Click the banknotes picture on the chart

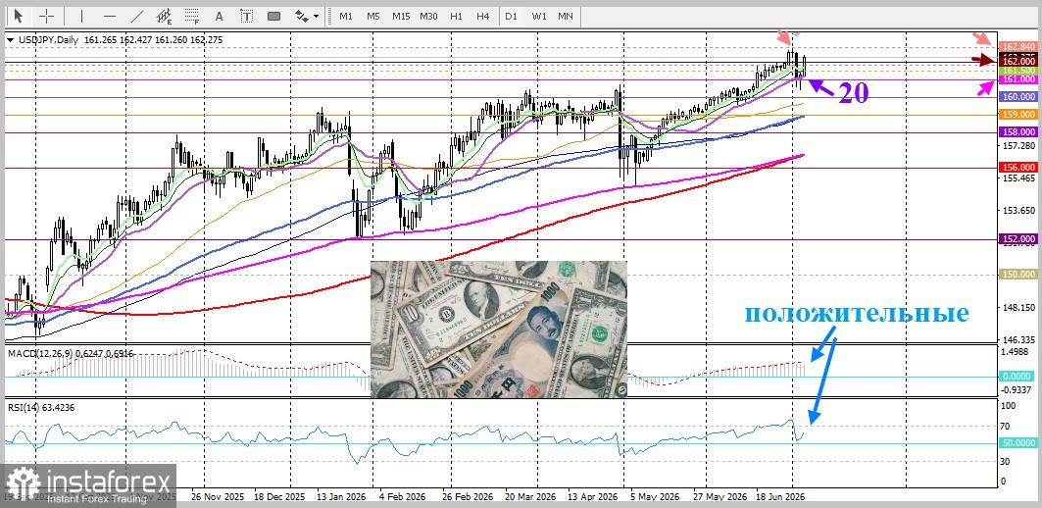tap(498, 330)
